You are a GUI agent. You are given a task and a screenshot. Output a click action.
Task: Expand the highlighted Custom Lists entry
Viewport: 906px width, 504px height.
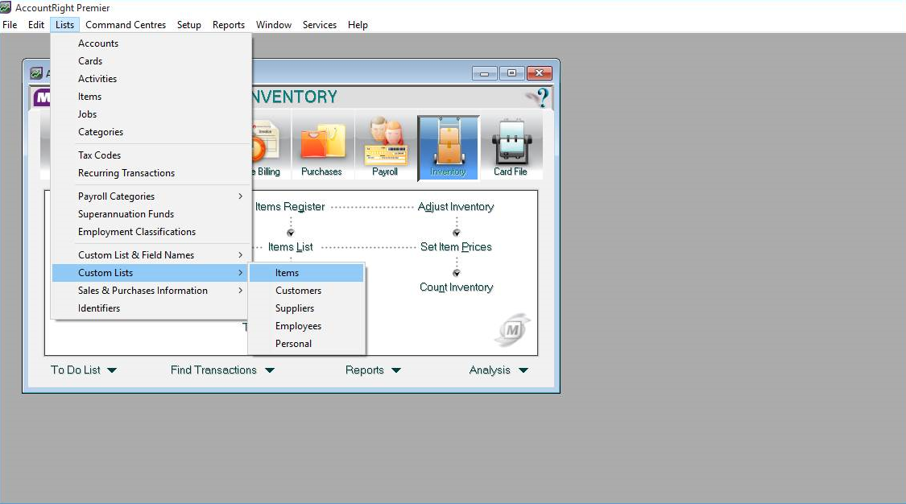pos(151,273)
